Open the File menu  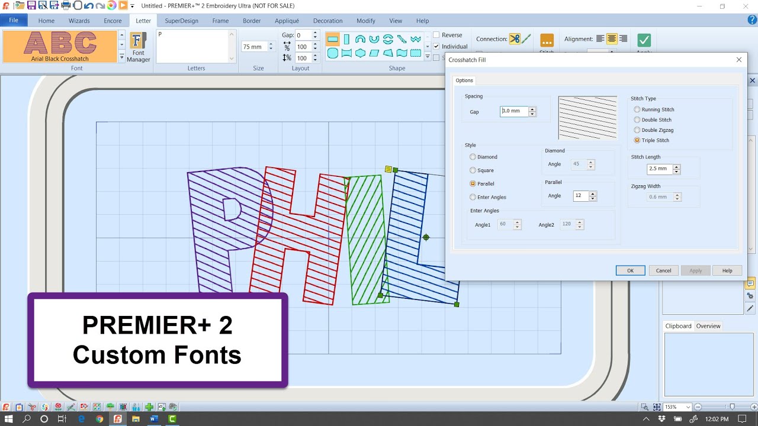[x=14, y=20]
